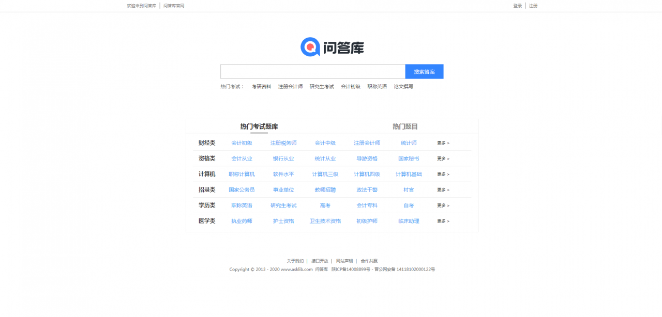Open 临床助理 question bank
Screen dimensions: 662x317
[409, 221]
